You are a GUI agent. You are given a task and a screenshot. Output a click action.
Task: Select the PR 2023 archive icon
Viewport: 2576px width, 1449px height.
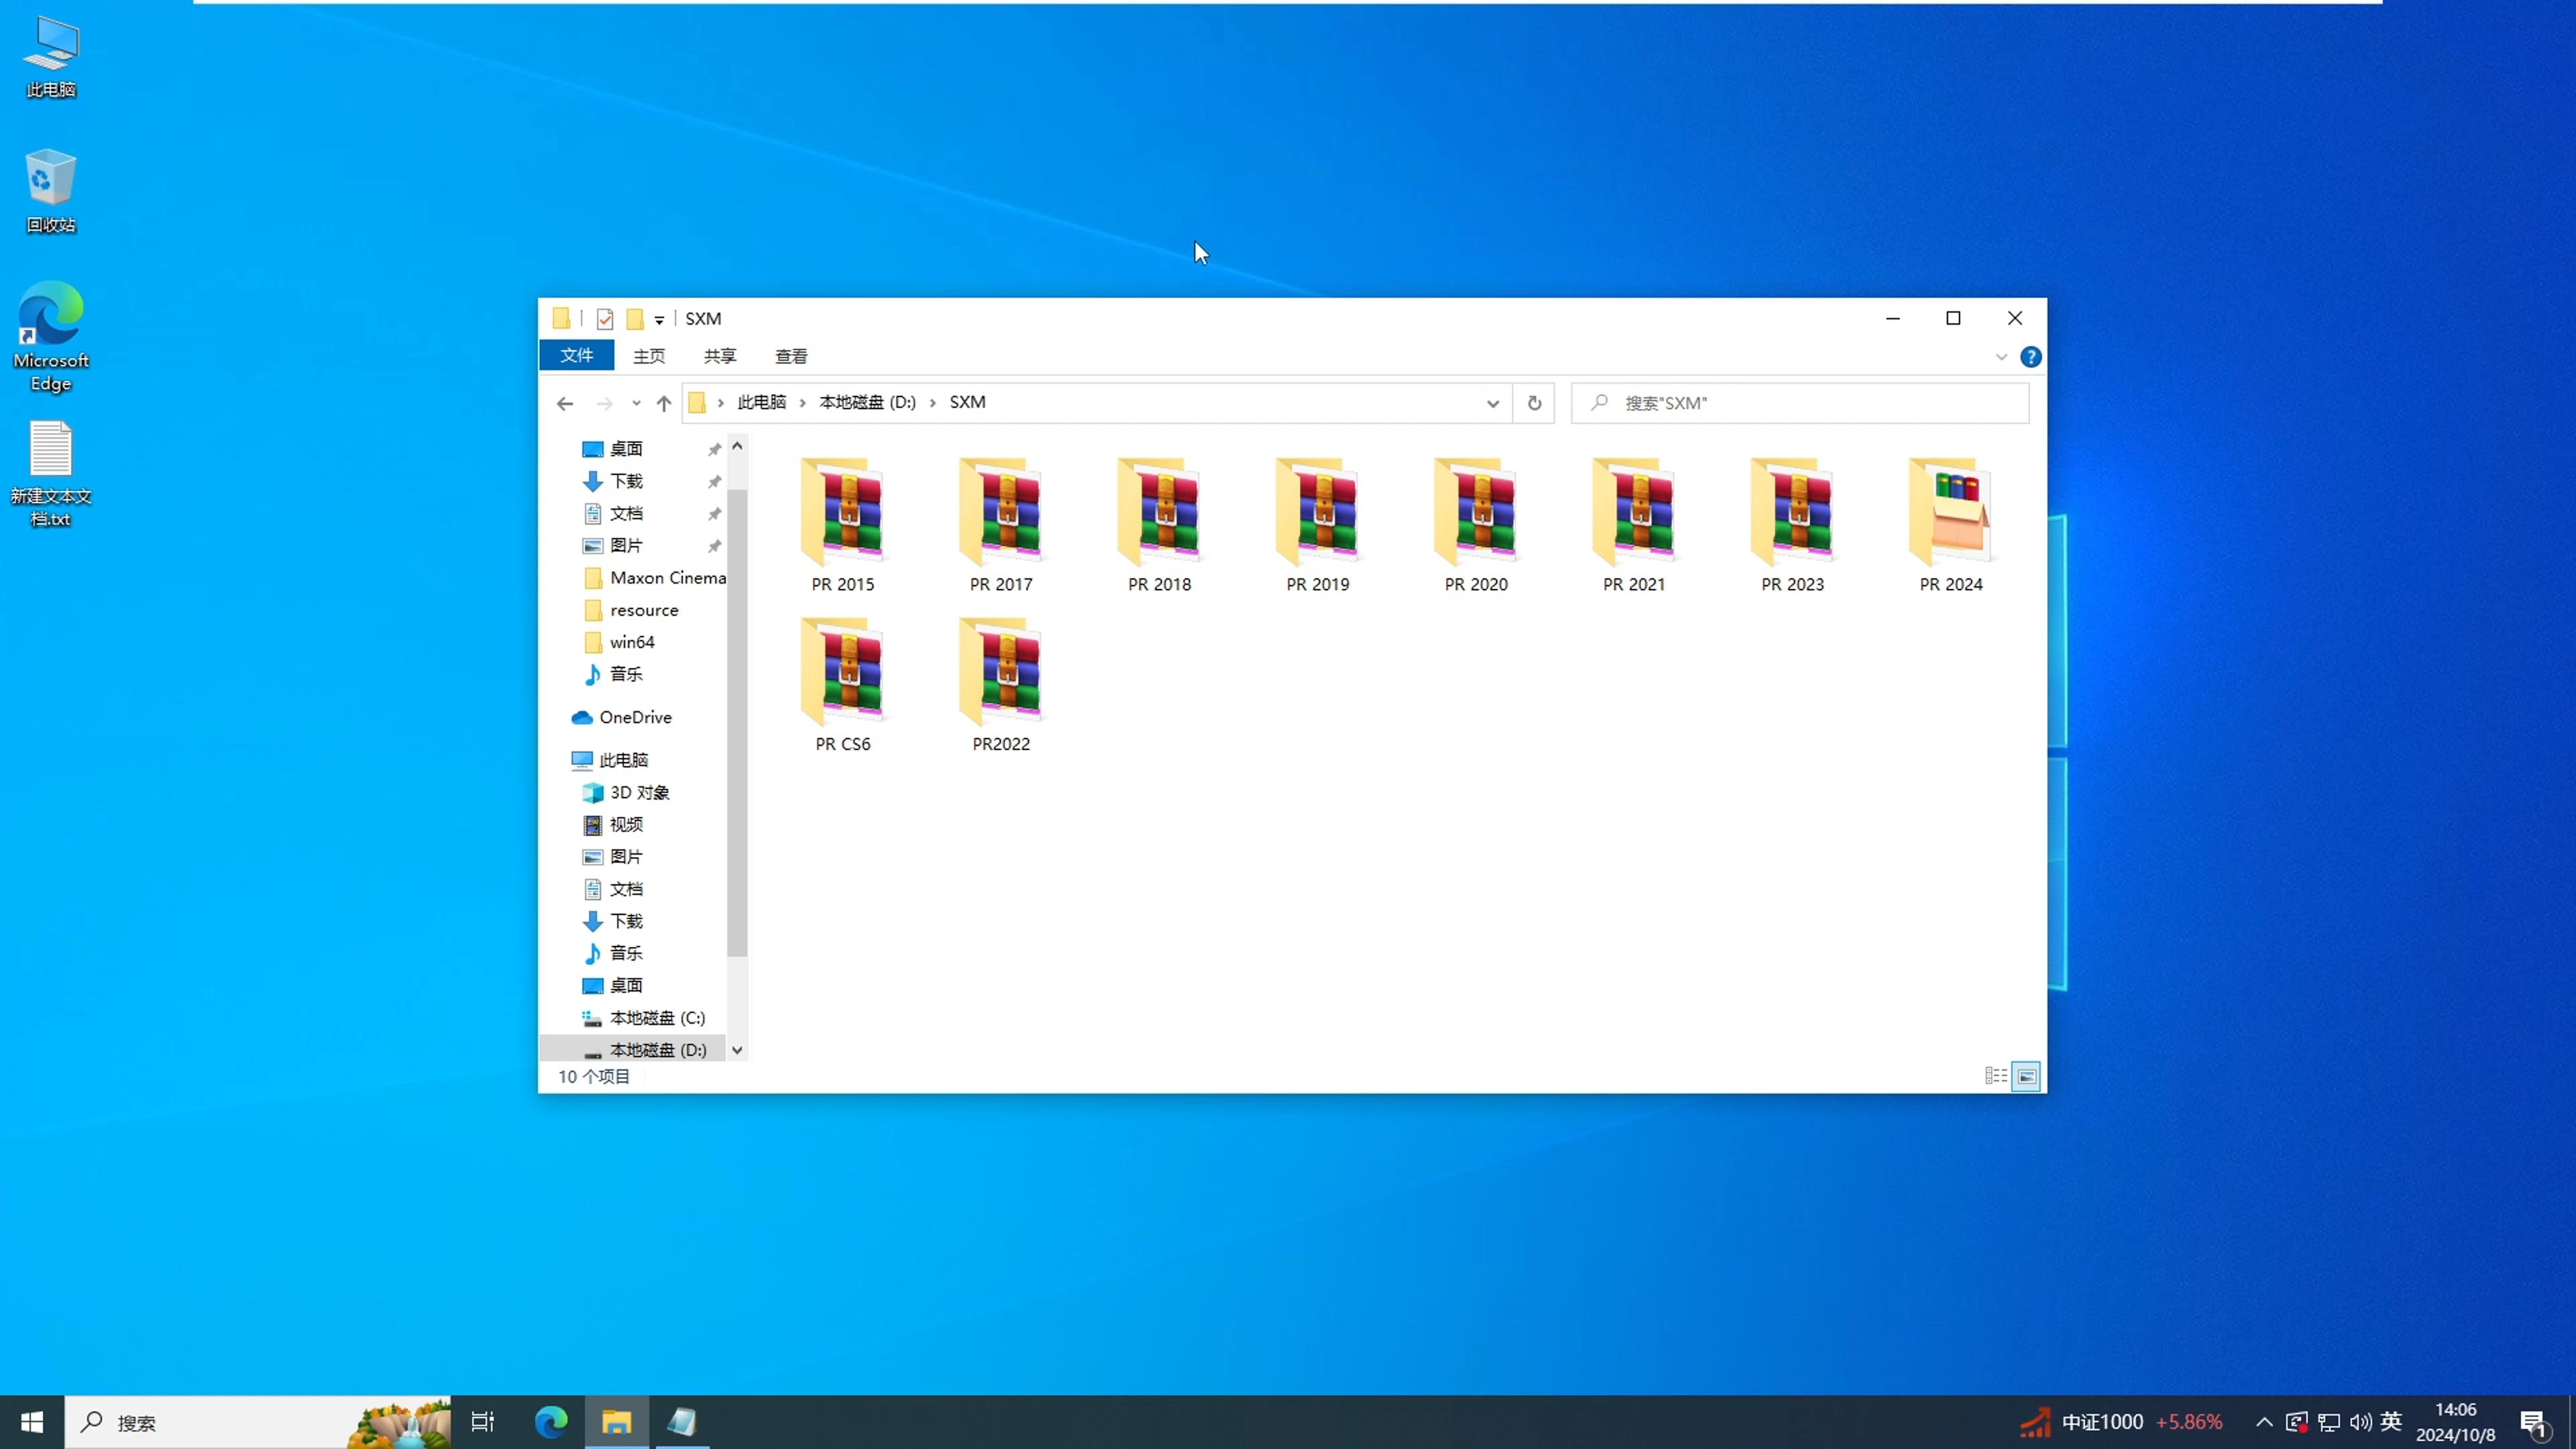tap(1793, 514)
